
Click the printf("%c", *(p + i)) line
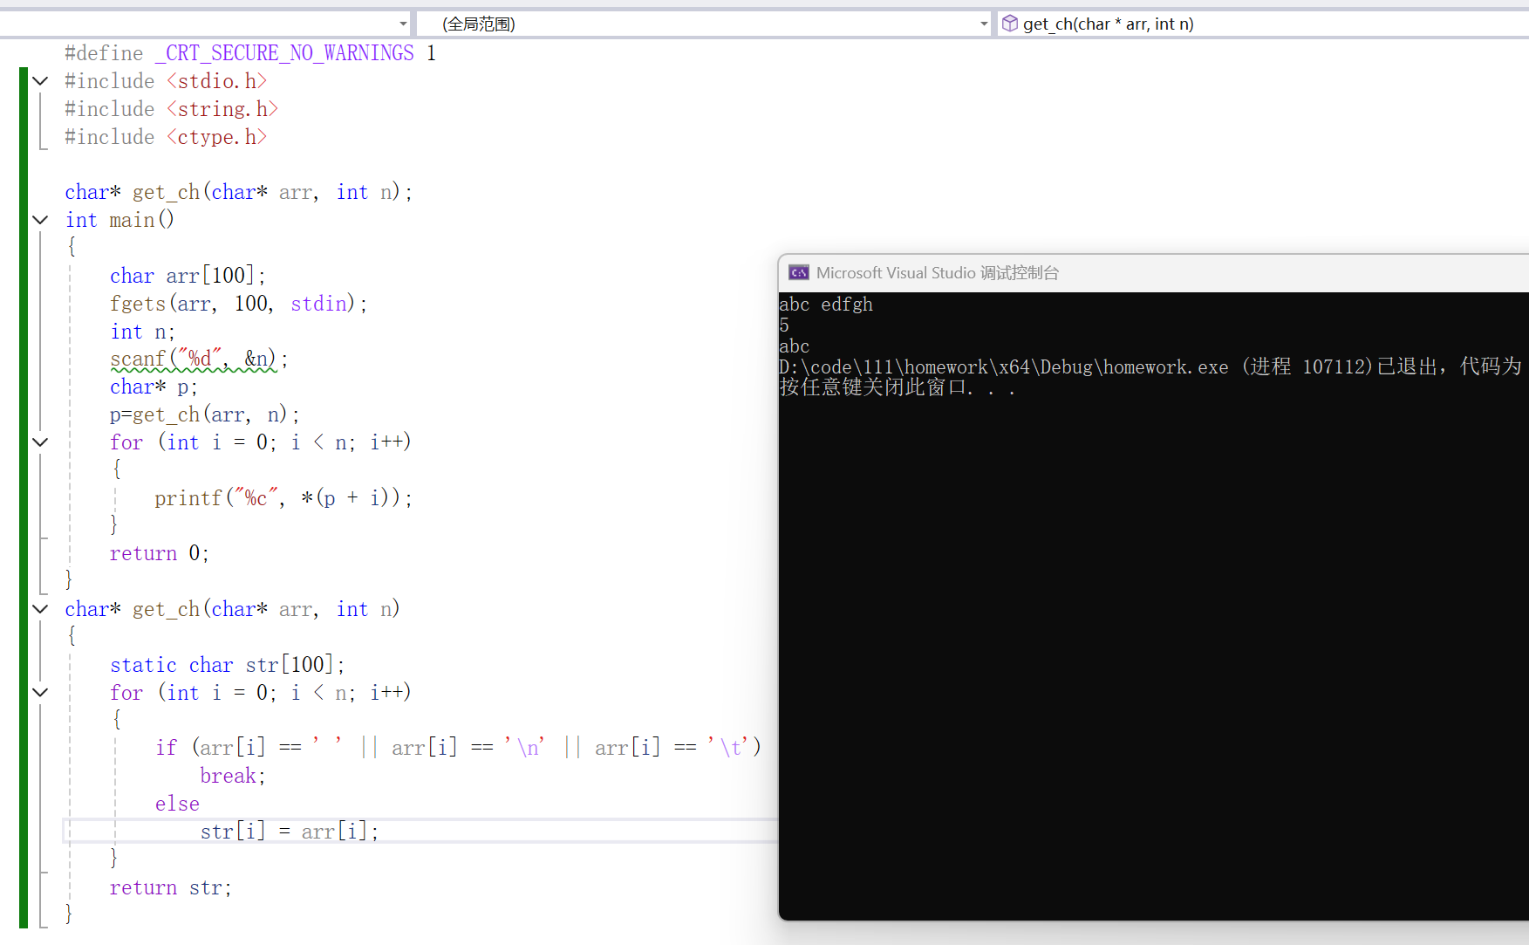283,498
